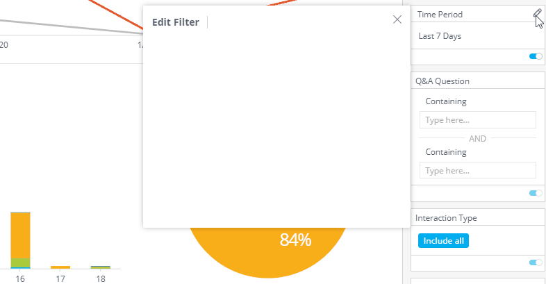Open the second Containing condition selector
Image resolution: width=546 pixels, height=284 pixels.
(446, 152)
